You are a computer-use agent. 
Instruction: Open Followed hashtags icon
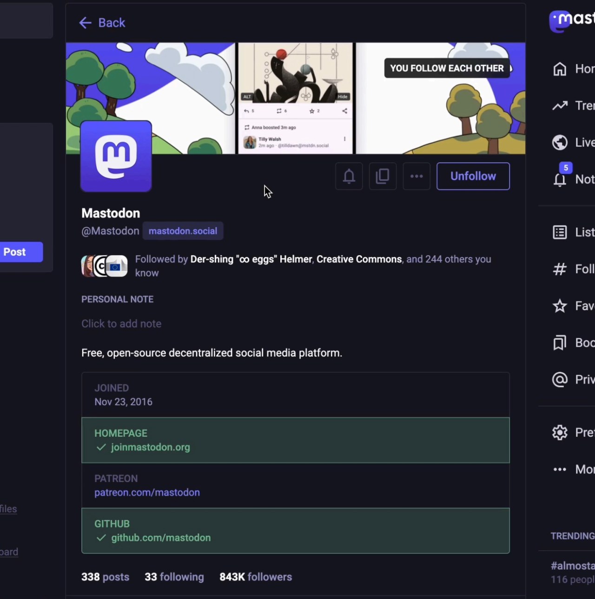[560, 269]
